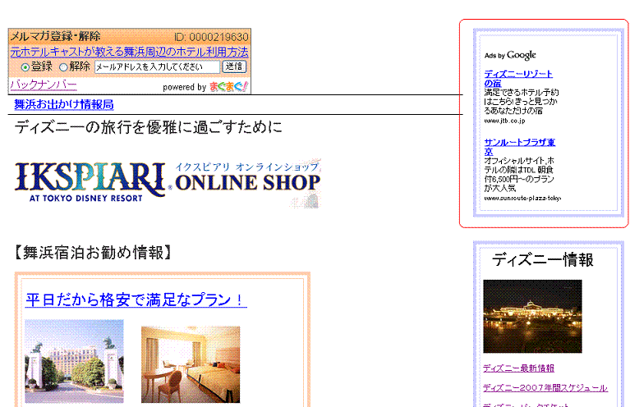Click the hotel exterior photo thumbnail
This screenshot has width=630, height=407.
[x=74, y=361]
